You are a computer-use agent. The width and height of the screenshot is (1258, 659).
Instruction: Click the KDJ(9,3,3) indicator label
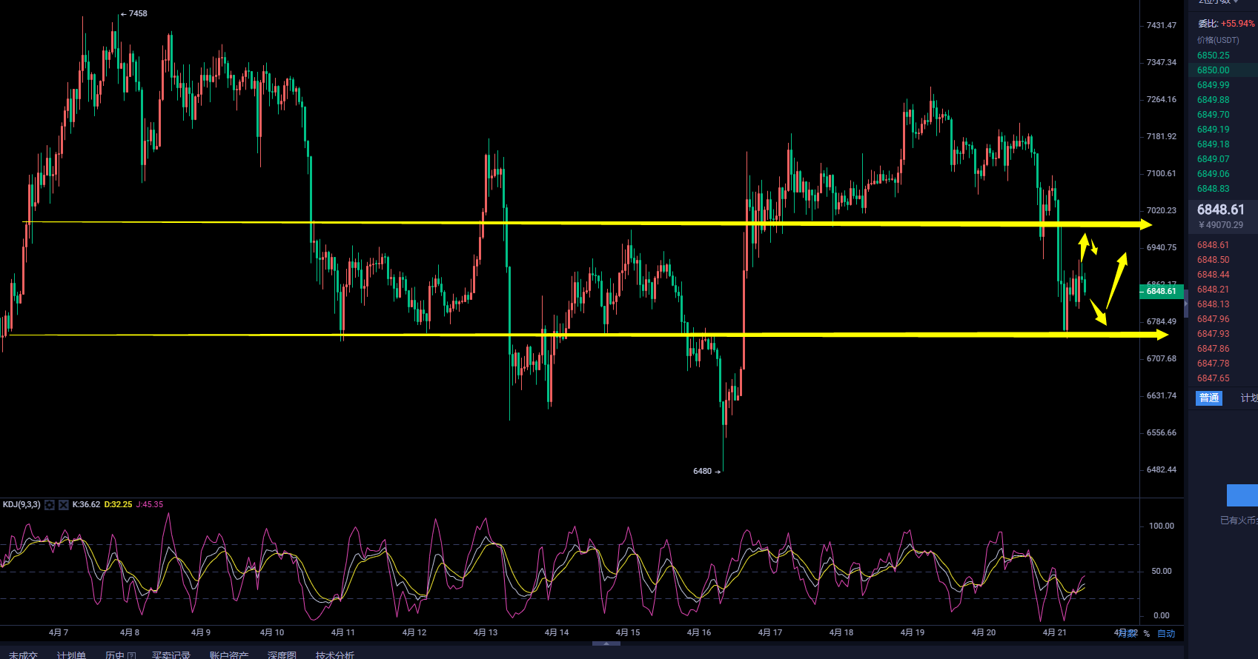(21, 505)
